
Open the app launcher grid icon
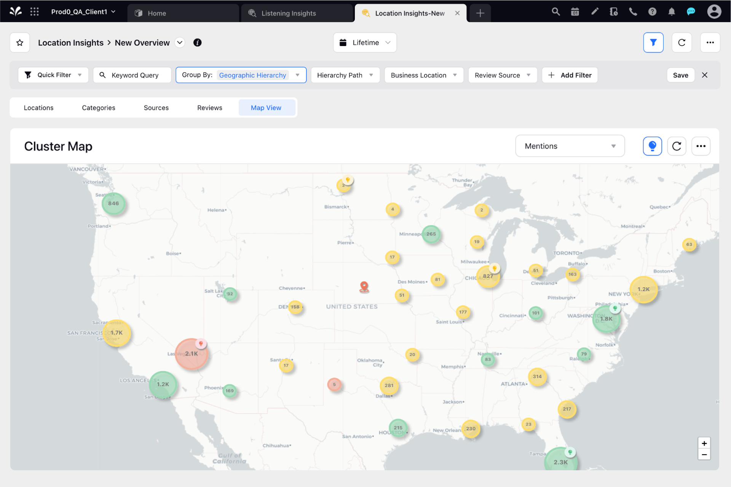pos(35,12)
